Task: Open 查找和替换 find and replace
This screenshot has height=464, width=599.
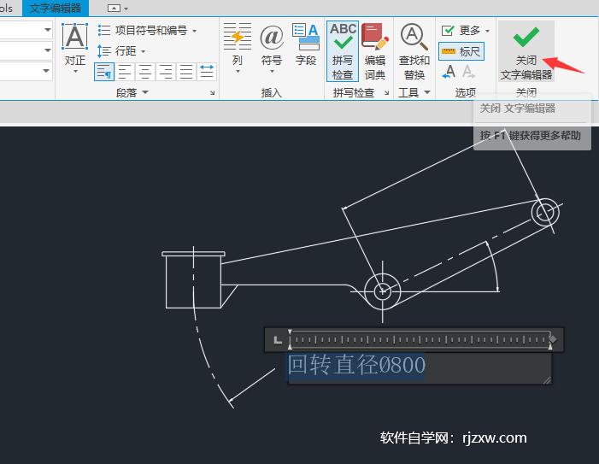Action: [414, 50]
